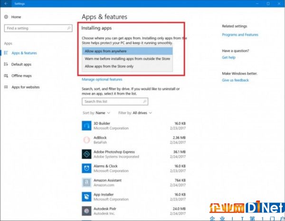Maximize the Settings window
The width and height of the screenshot is (285, 221).
[268, 3]
